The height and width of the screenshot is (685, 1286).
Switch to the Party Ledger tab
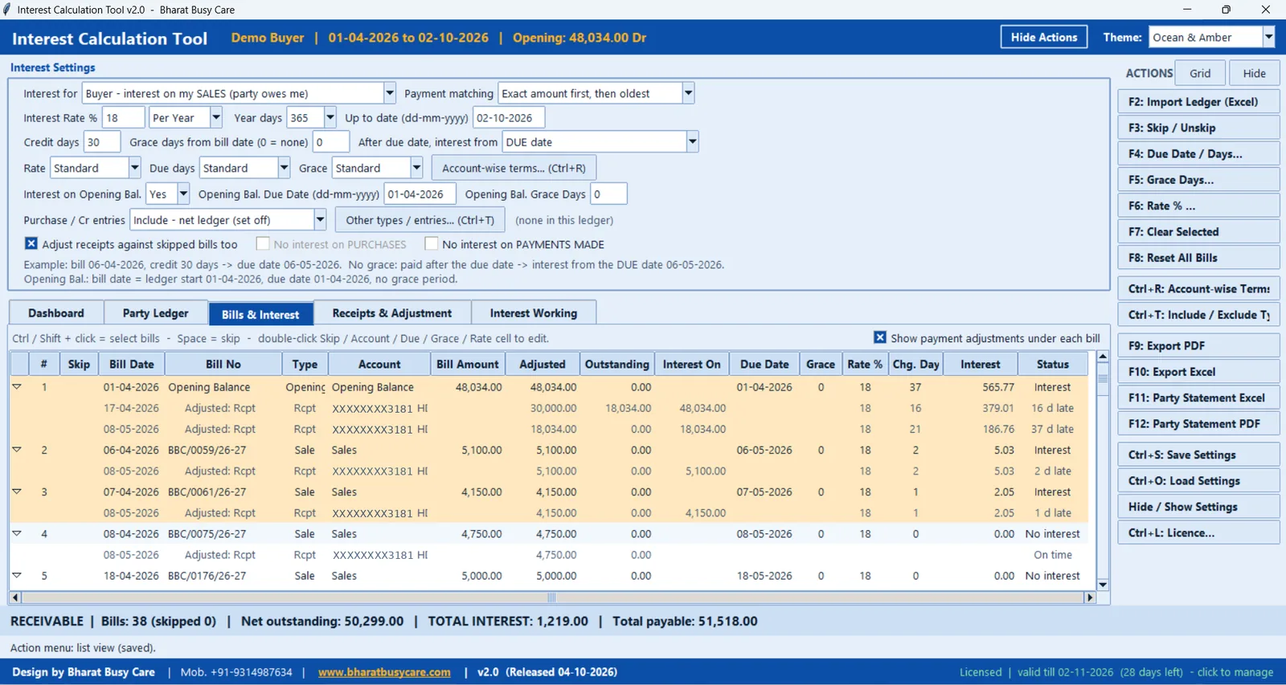click(156, 313)
